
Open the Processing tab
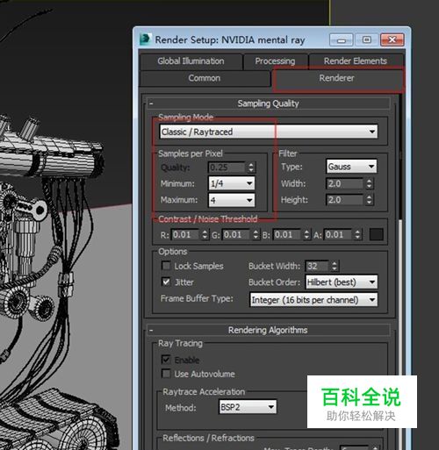click(275, 61)
